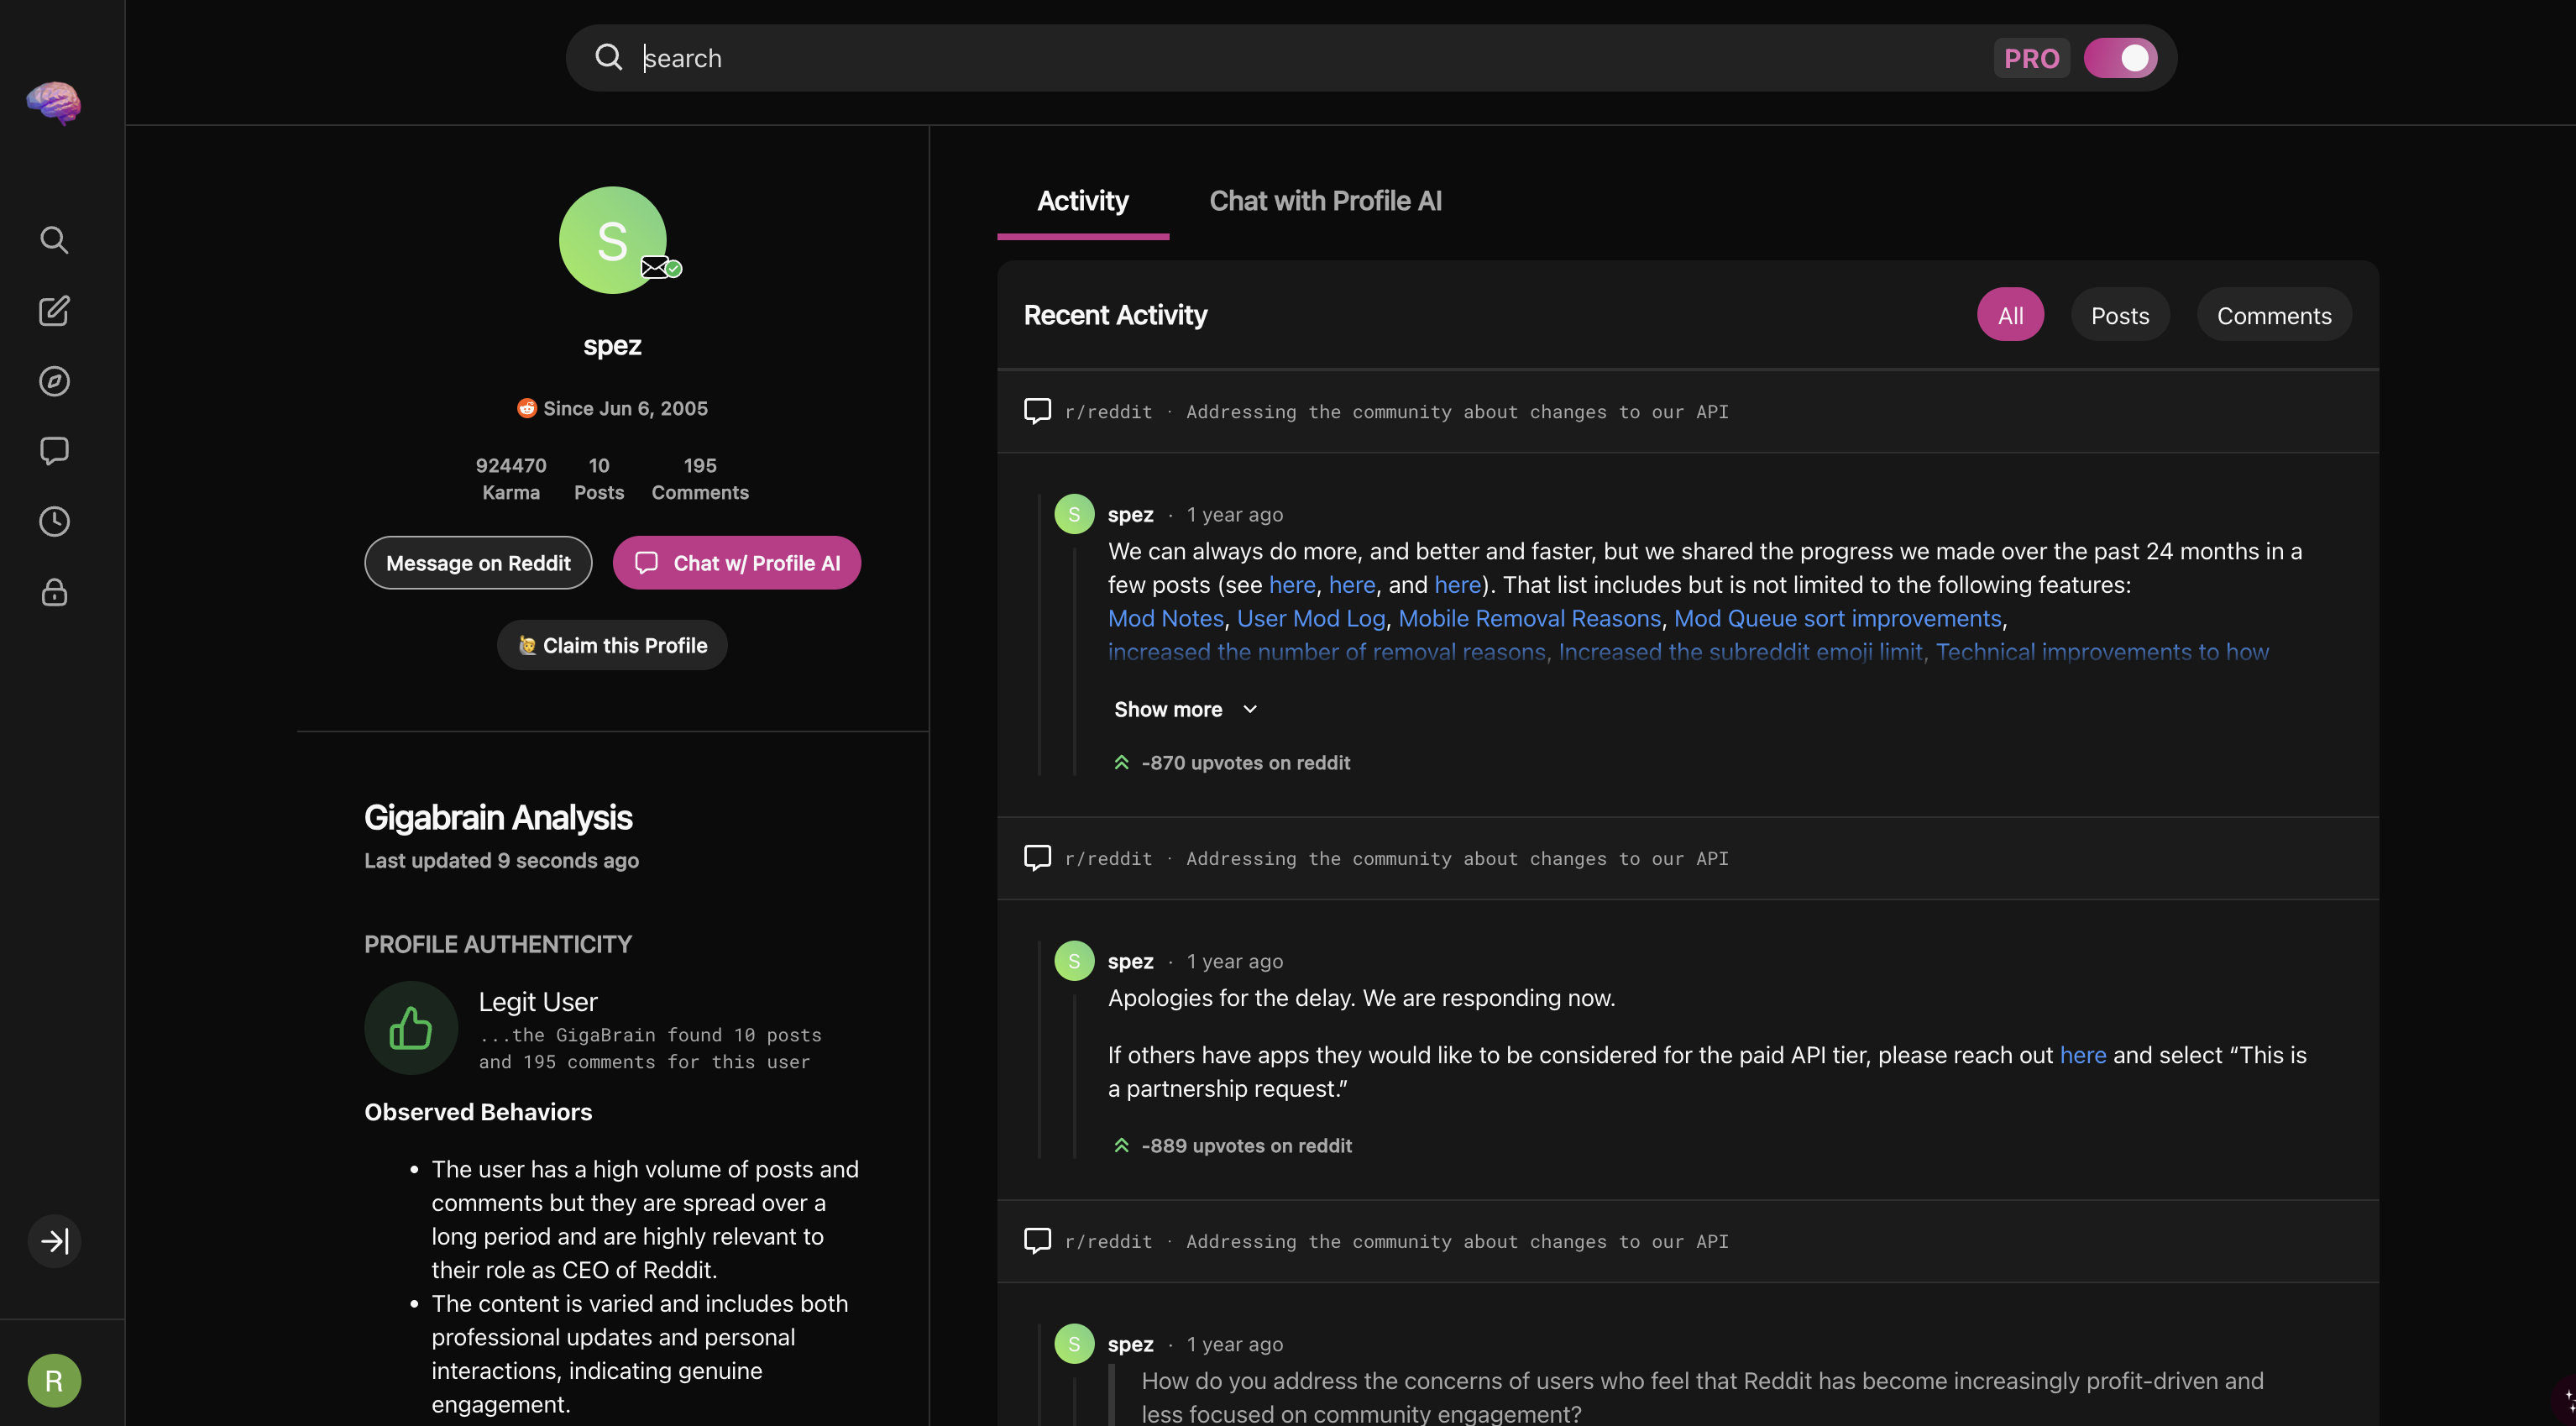Filter recent activity by Posts
Viewport: 2576px width, 1426px height.
[x=2119, y=315]
